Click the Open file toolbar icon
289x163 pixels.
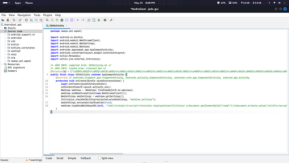click(3, 20)
